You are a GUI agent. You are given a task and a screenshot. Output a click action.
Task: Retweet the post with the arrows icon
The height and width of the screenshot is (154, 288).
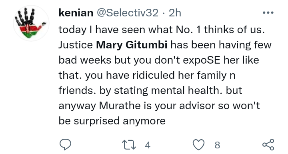[x=129, y=145]
